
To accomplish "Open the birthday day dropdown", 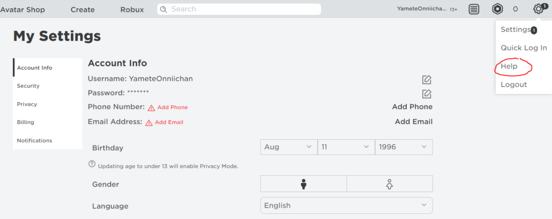I will click(x=346, y=147).
